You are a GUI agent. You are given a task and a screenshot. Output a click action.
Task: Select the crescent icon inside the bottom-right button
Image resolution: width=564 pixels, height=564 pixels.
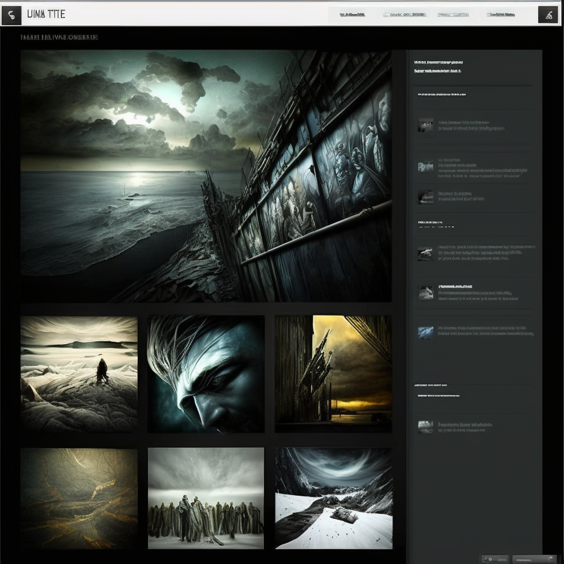click(551, 558)
